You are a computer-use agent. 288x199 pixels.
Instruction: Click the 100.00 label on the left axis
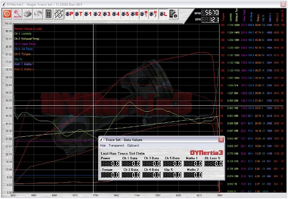[x=8, y=23]
